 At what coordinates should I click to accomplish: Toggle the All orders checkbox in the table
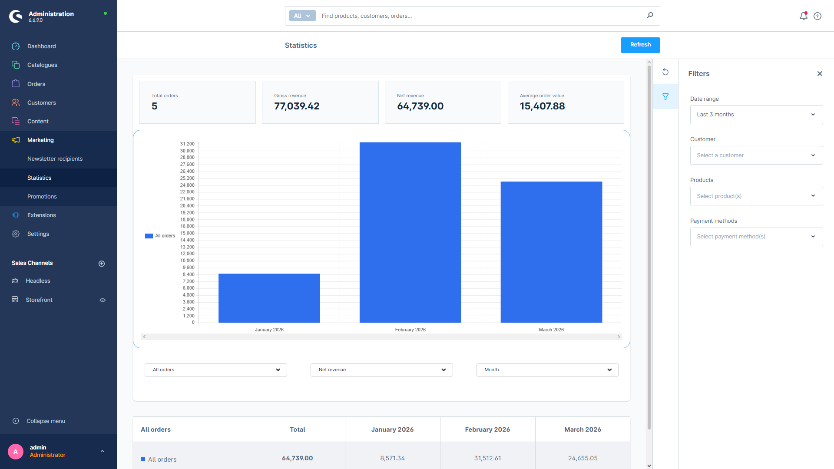click(142, 459)
